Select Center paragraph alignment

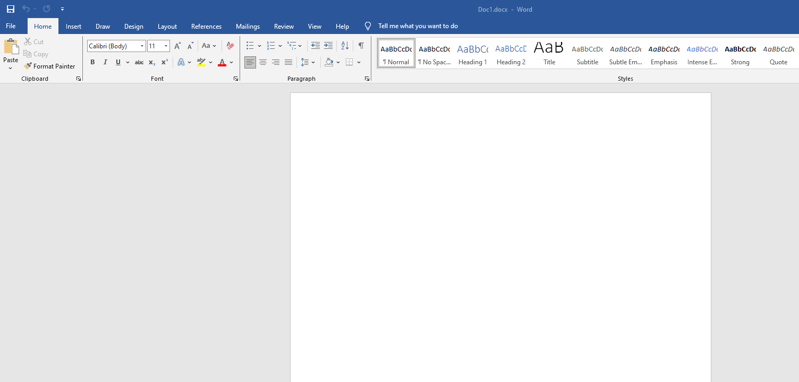coord(263,62)
